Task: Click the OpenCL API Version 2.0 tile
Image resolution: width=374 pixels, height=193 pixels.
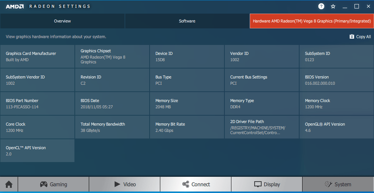Action: (38, 151)
